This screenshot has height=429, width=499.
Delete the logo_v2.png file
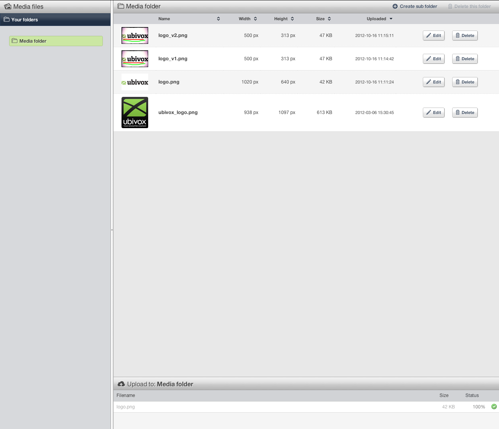coord(465,35)
